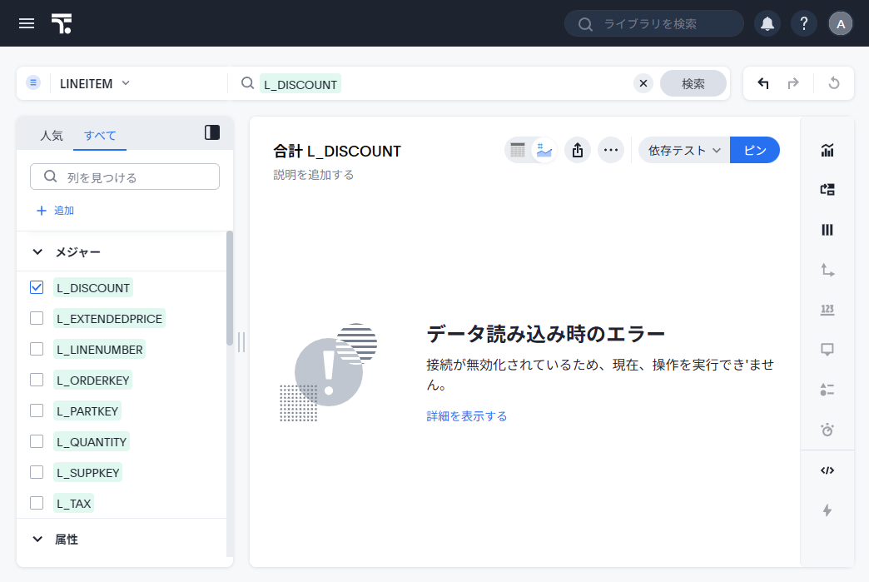Check the L_EXTENDEDPRICE column checkbox
869x582 pixels.
(37, 318)
